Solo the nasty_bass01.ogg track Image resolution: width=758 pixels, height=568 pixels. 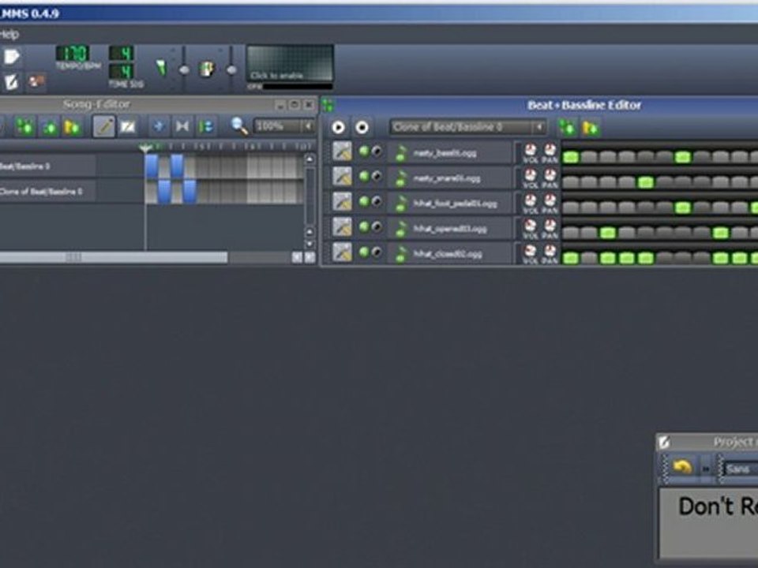[376, 151]
